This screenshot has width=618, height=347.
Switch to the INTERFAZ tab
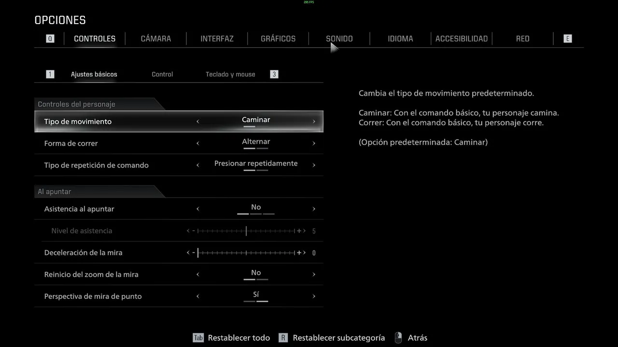pyautogui.click(x=217, y=39)
